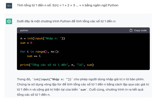Click the code line sum = 0

[x=26, y=43]
